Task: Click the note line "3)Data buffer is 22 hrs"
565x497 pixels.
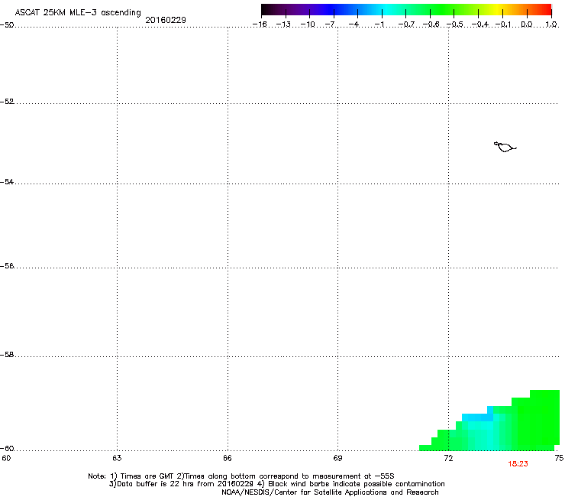Action: 276,484
